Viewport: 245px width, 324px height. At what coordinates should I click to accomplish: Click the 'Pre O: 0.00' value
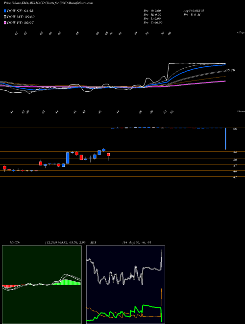click(152, 11)
